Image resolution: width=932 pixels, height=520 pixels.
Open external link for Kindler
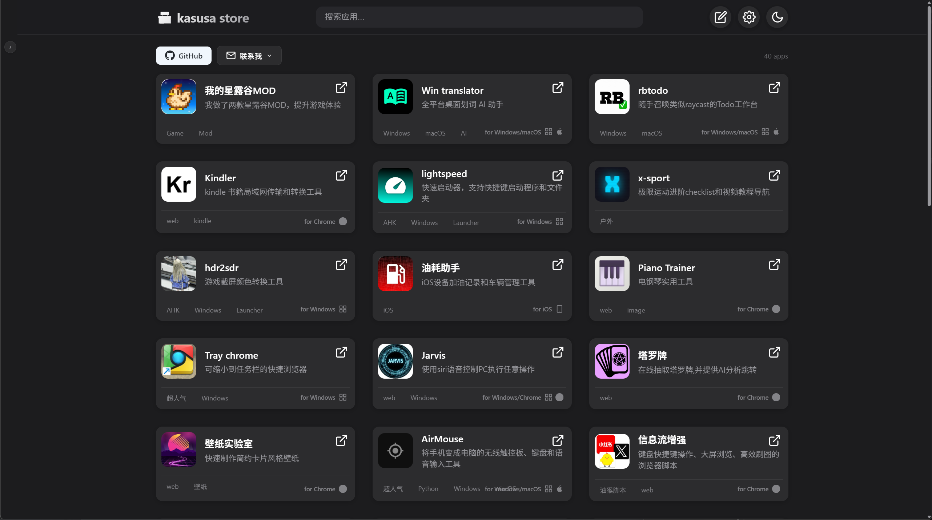pyautogui.click(x=341, y=176)
